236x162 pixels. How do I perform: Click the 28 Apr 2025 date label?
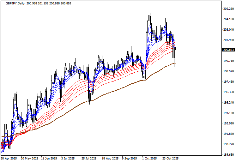click(9, 158)
